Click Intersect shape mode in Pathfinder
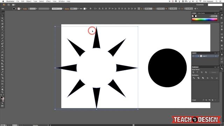Screen dimensions: 224x126 click(202, 72)
